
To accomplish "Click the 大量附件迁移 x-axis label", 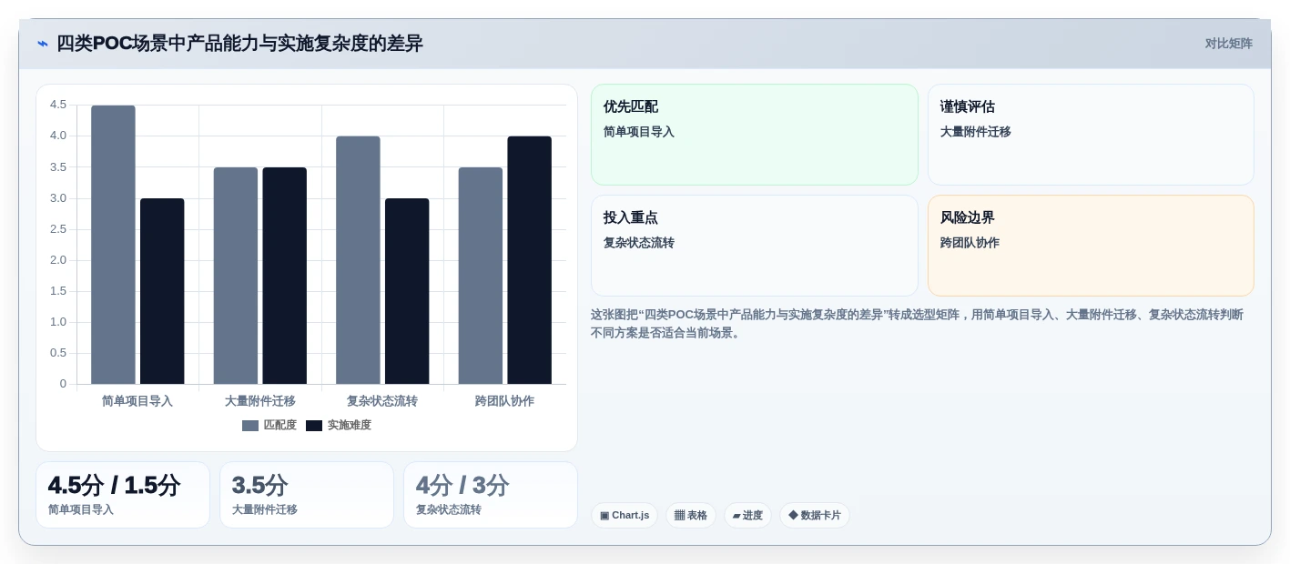I will (x=260, y=401).
